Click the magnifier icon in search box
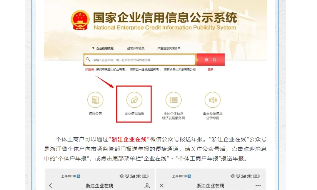 (88, 60)
